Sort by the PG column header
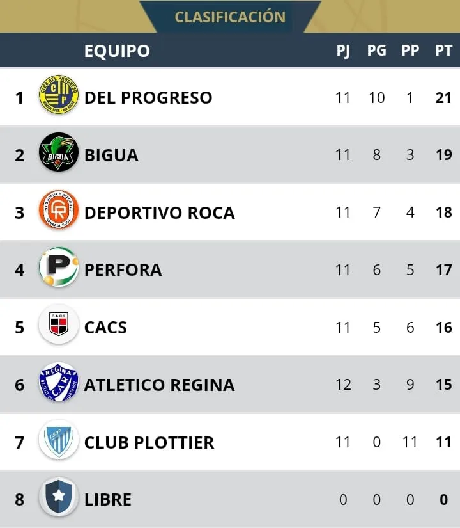 376,51
